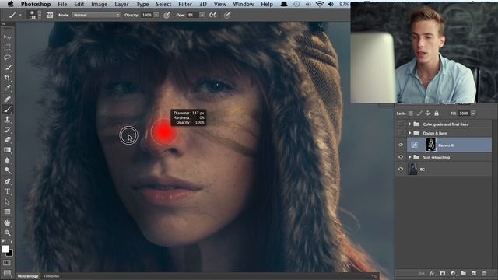The image size is (498, 280).
Task: Select the Gradient tool
Action: (x=7, y=150)
